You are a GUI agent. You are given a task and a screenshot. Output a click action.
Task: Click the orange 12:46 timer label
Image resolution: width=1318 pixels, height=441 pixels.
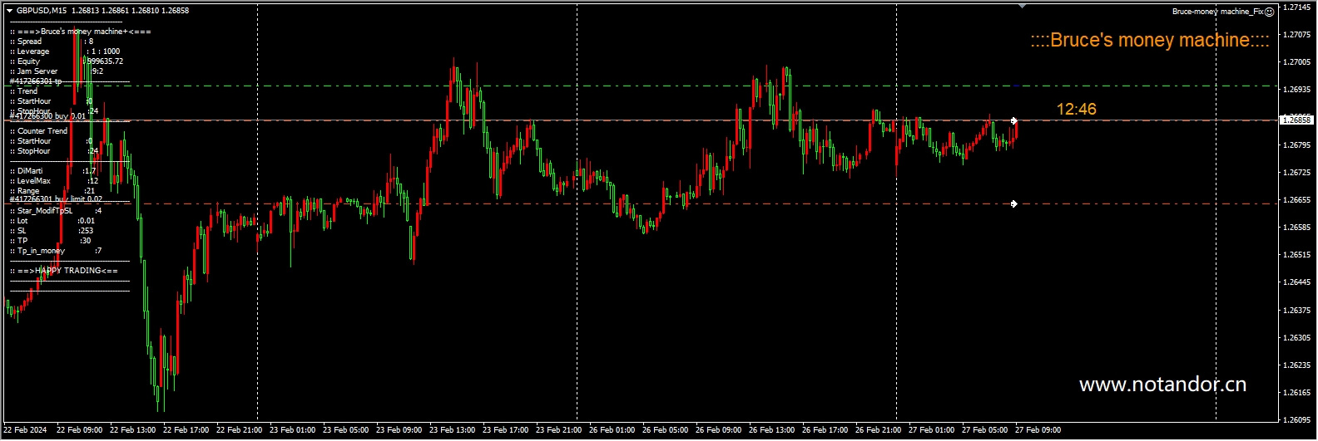[1076, 109]
